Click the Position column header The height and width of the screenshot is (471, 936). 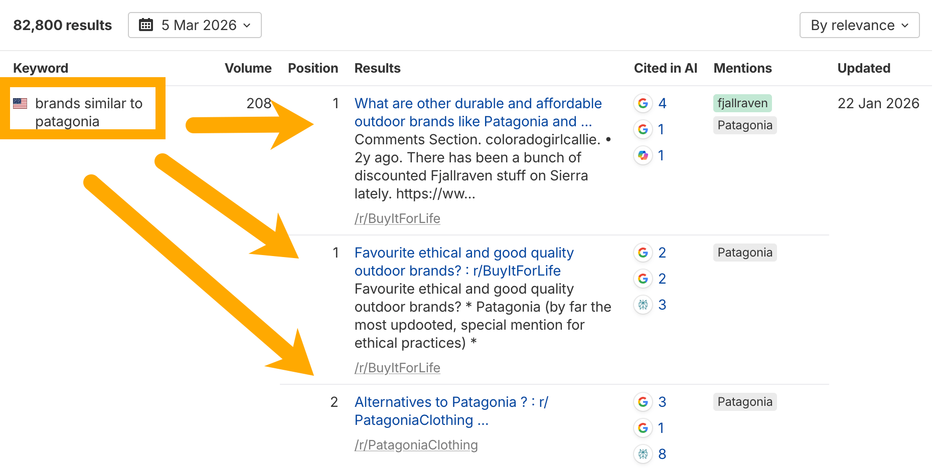[x=313, y=68]
